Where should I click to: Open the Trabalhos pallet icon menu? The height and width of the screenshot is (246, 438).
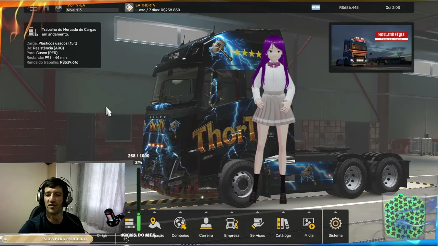pyautogui.click(x=129, y=224)
